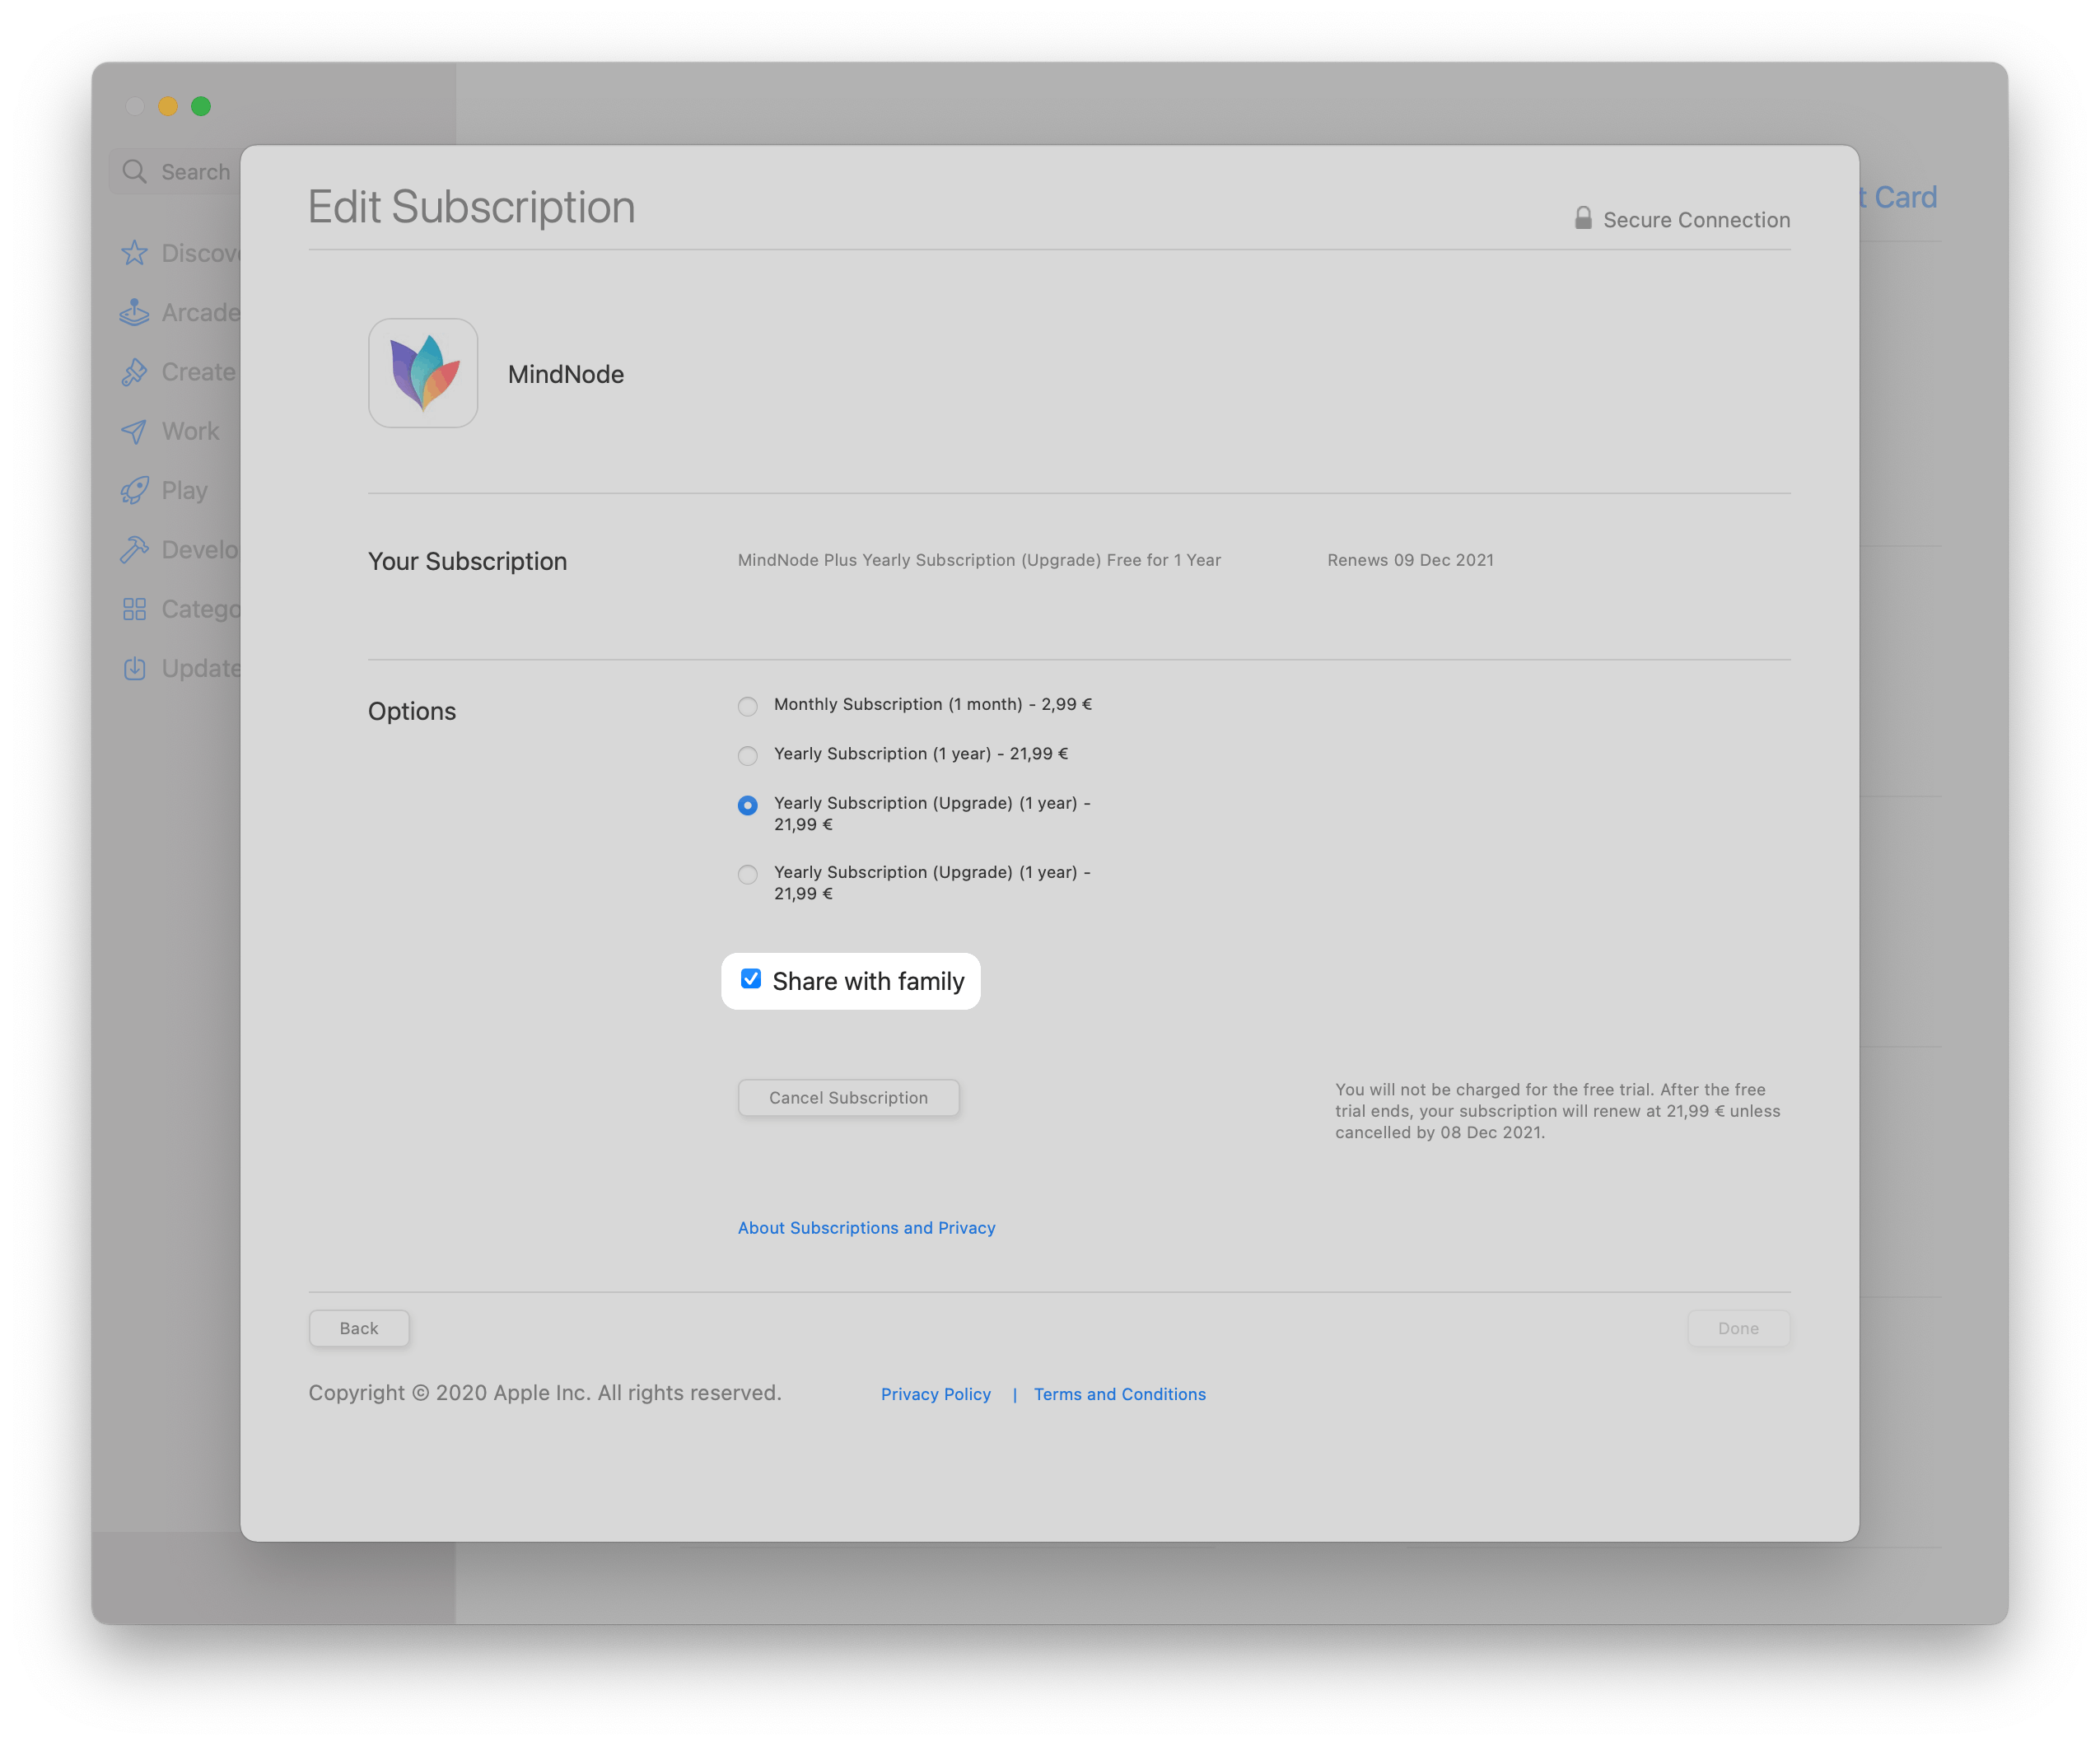Screen dimensions: 2100x1746
Task: Open the Discover star icon
Action: click(134, 252)
